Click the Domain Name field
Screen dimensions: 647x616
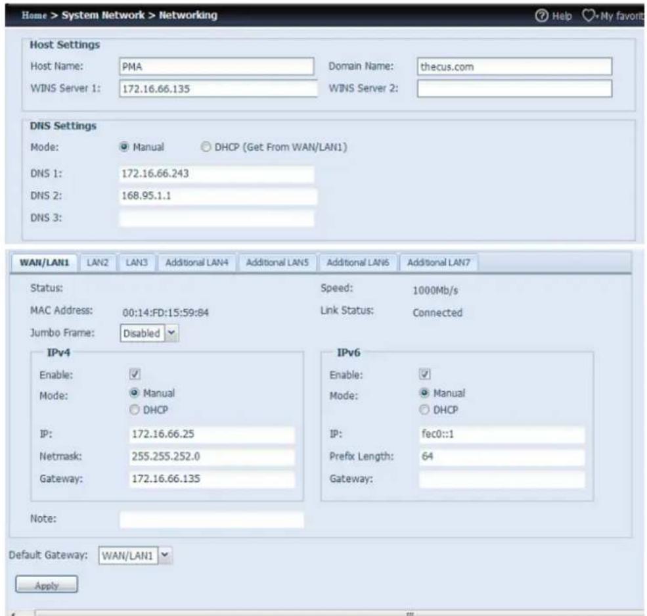pos(514,66)
